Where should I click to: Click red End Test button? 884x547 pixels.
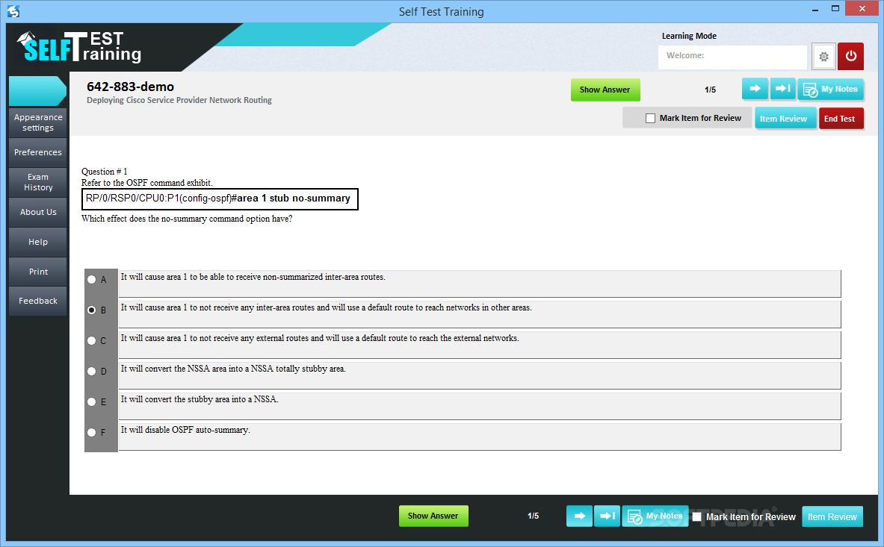pyautogui.click(x=840, y=119)
